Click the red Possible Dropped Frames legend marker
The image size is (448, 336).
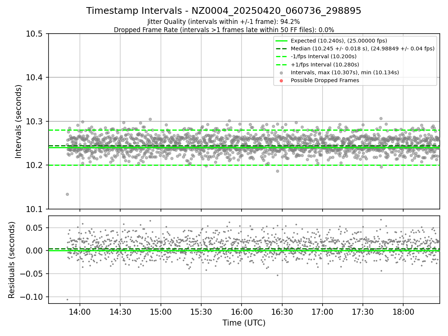281,81
